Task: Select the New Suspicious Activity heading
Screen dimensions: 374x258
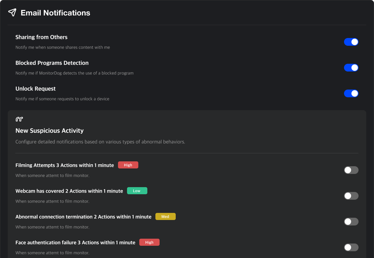Action: pos(49,130)
